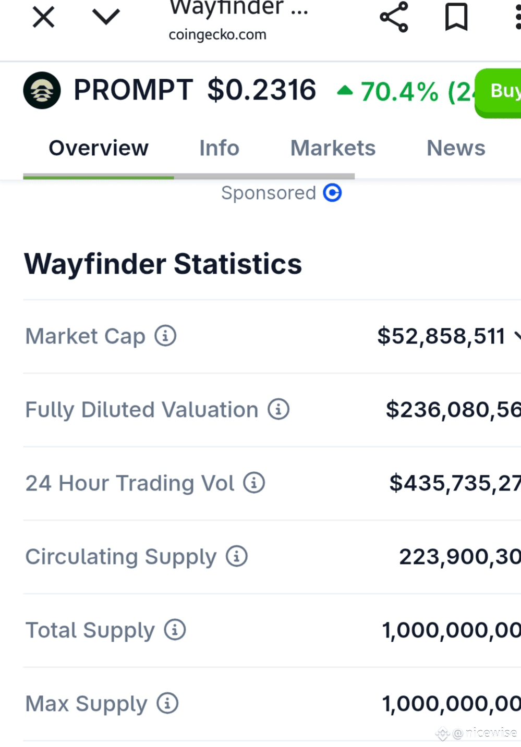521x747 pixels.
Task: Close the in-app browser with X
Action: point(43,17)
